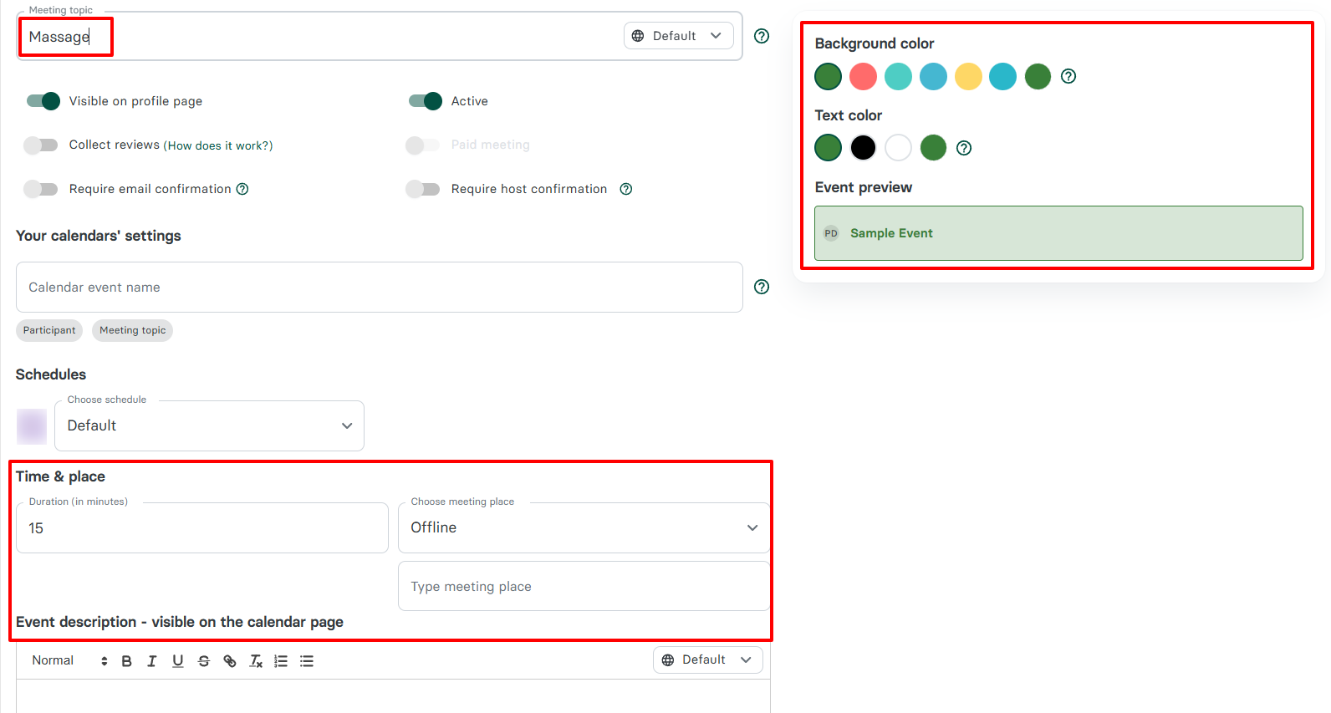Screen dimensions: 1331x713
Task: Disable Visible on profile page toggle
Action: click(43, 101)
